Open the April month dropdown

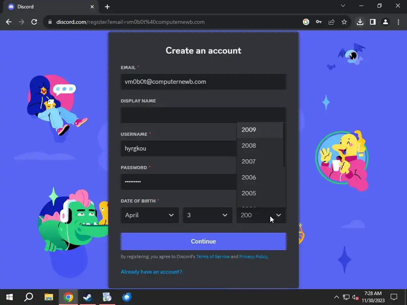click(x=150, y=215)
